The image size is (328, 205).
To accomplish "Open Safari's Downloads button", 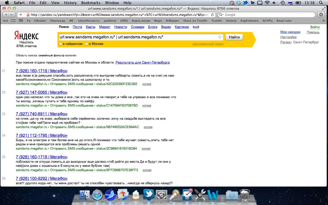I will pyautogui.click(x=321, y=15).
